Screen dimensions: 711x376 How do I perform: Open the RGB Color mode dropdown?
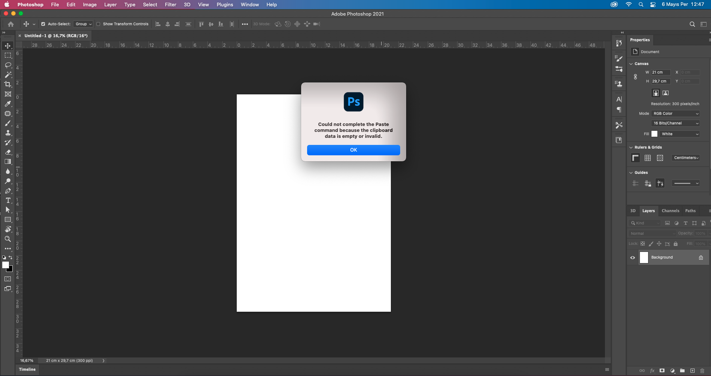[676, 113]
